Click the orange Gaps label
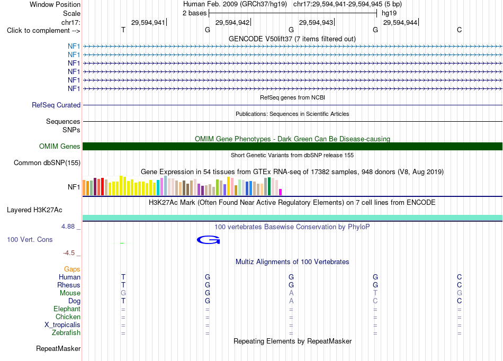The width and height of the screenshot is (503, 361). point(72,269)
